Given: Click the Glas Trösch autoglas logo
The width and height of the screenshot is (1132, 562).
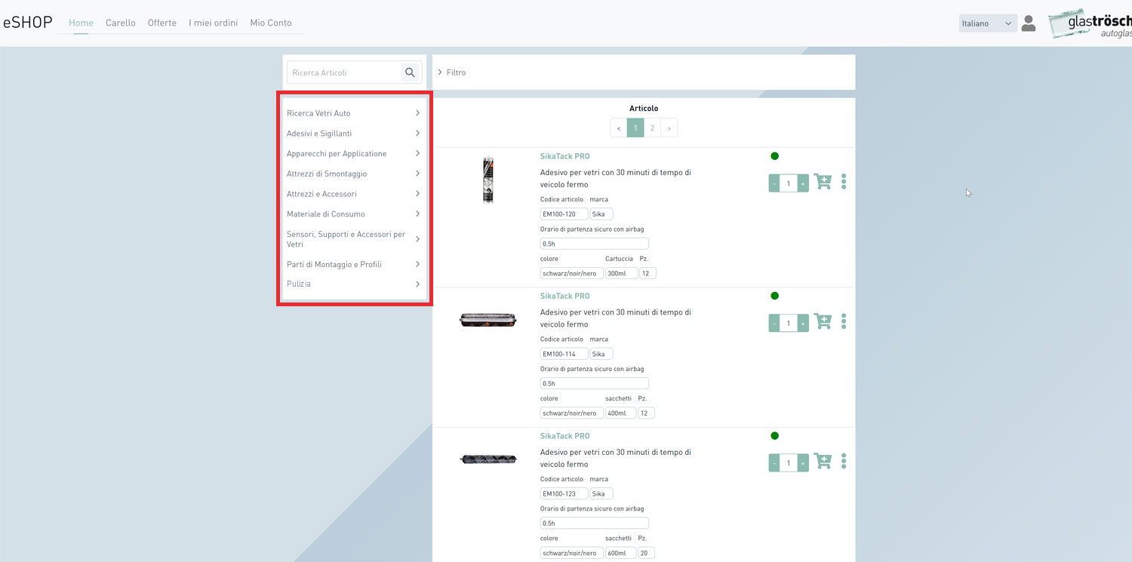Looking at the screenshot, I should click(1090, 23).
